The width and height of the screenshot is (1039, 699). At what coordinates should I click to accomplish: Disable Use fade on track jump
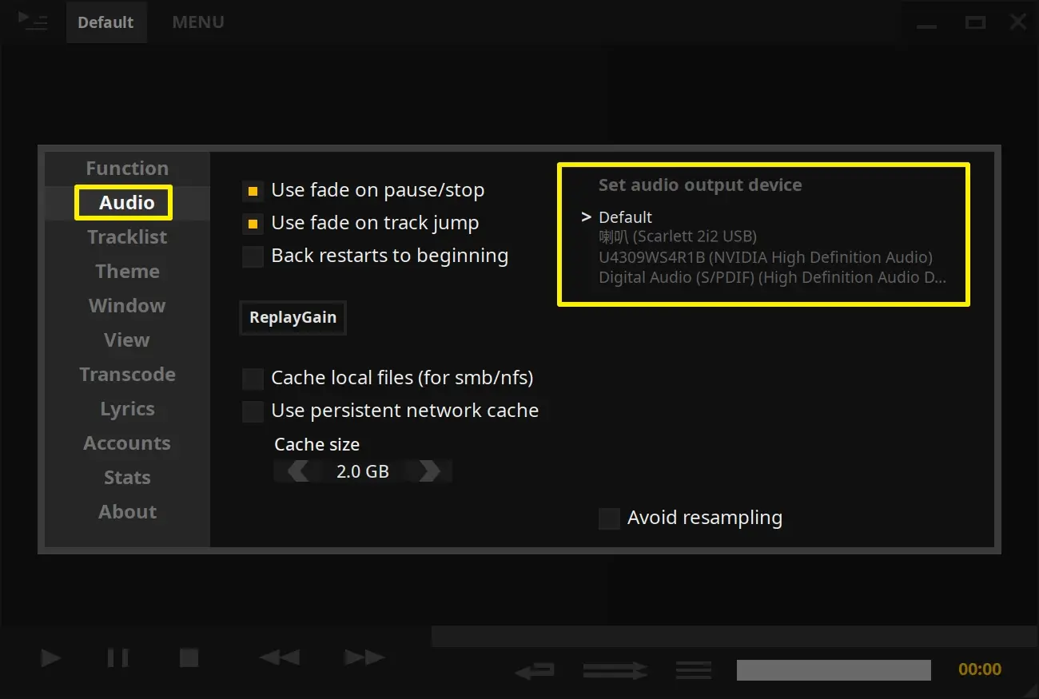[x=253, y=224]
